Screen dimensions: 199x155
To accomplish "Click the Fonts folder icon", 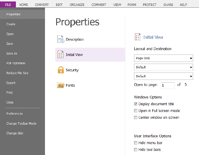I will point(61,85).
